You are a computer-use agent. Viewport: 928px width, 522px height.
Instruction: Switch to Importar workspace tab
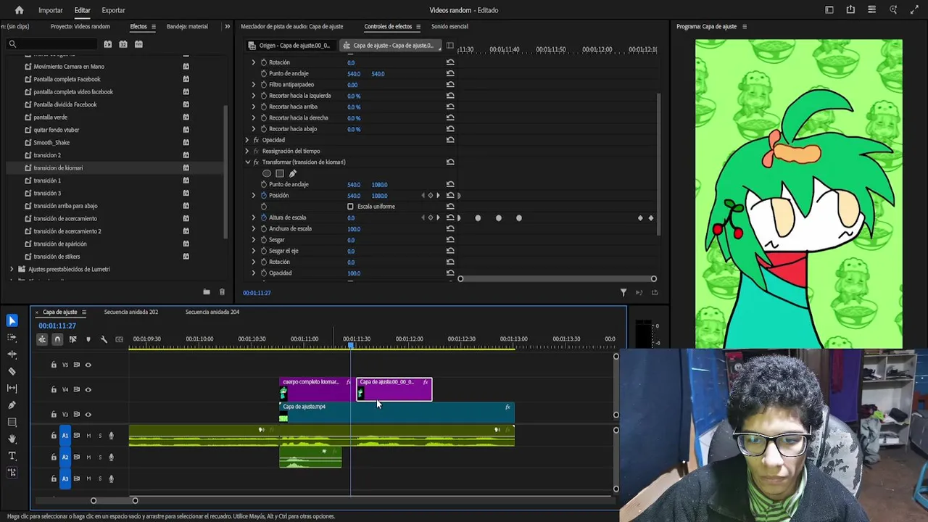(50, 10)
